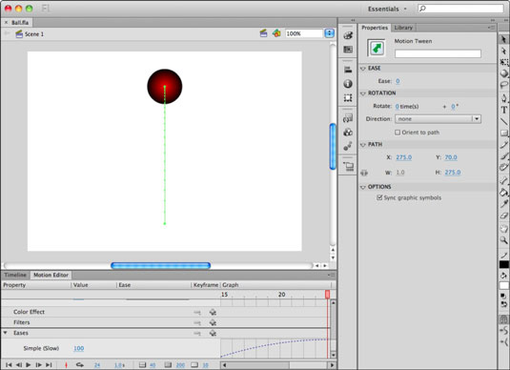This screenshot has width=510, height=370.
Task: Open the Info panel icon
Action: pyautogui.click(x=348, y=84)
